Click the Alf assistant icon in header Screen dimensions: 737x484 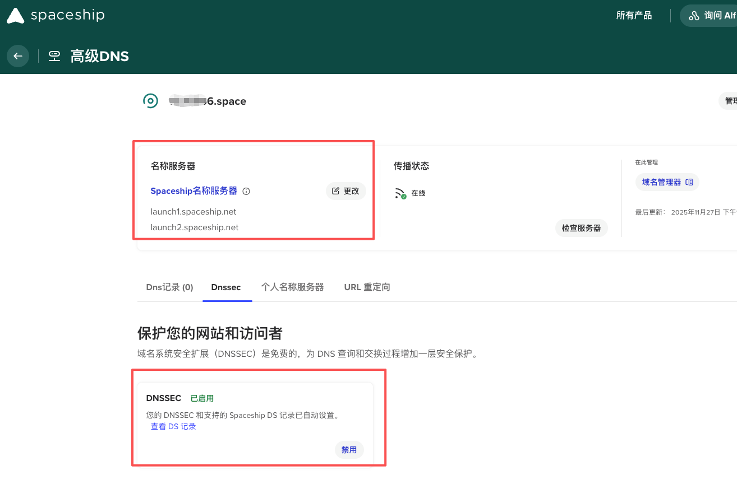pos(694,16)
